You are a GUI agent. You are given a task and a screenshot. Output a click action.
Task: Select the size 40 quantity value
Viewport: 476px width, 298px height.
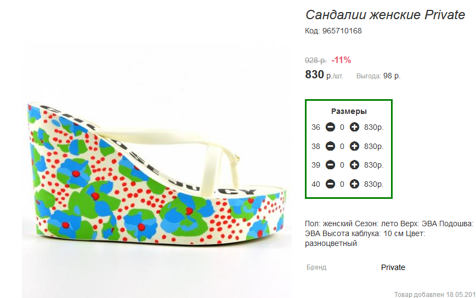342,184
